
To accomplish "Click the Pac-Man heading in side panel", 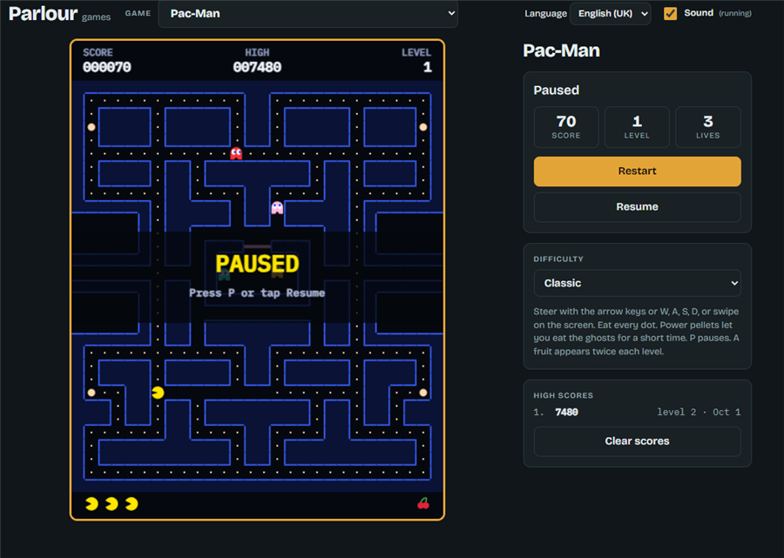I will point(561,50).
